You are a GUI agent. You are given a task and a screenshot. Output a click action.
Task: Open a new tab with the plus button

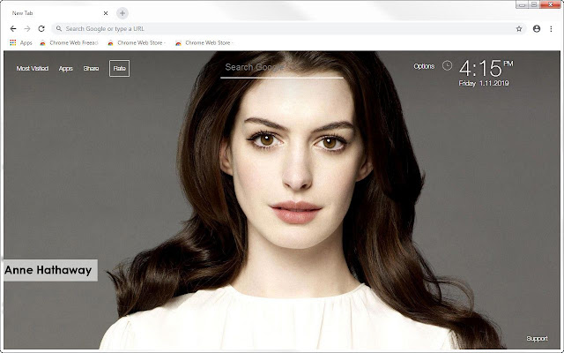coord(122,13)
